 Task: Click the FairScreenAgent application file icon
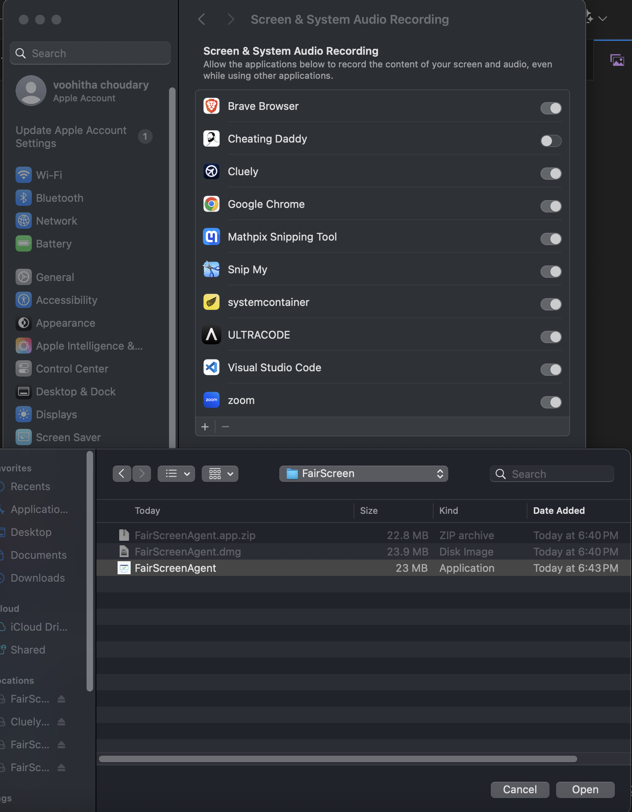pyautogui.click(x=124, y=568)
